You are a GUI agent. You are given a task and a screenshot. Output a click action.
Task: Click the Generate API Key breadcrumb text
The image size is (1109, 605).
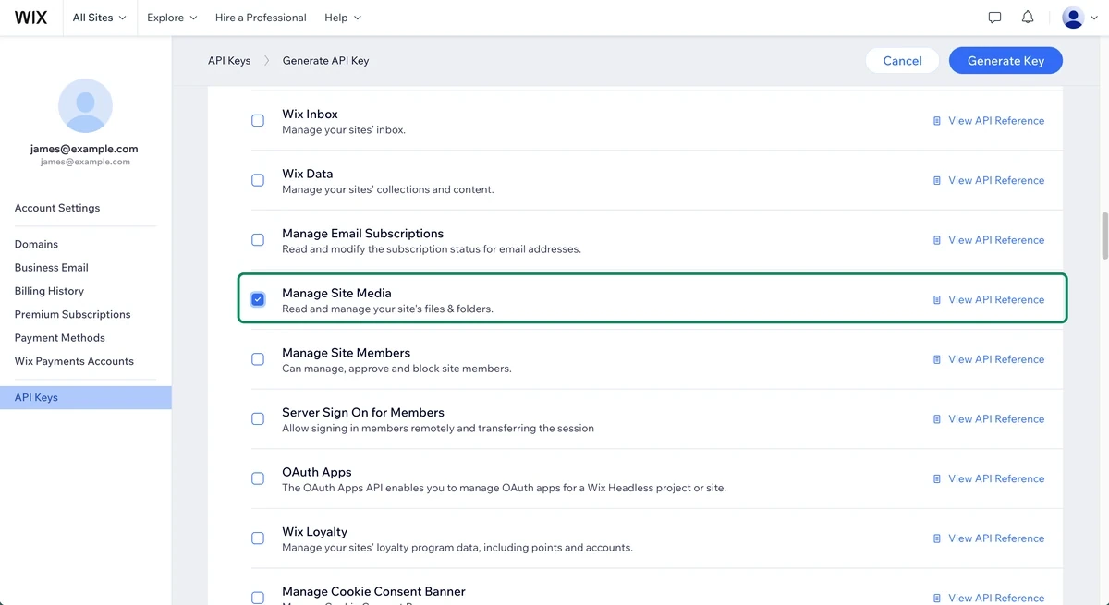(325, 61)
